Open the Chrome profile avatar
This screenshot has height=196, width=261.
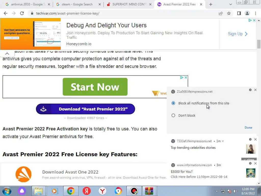[247, 13]
